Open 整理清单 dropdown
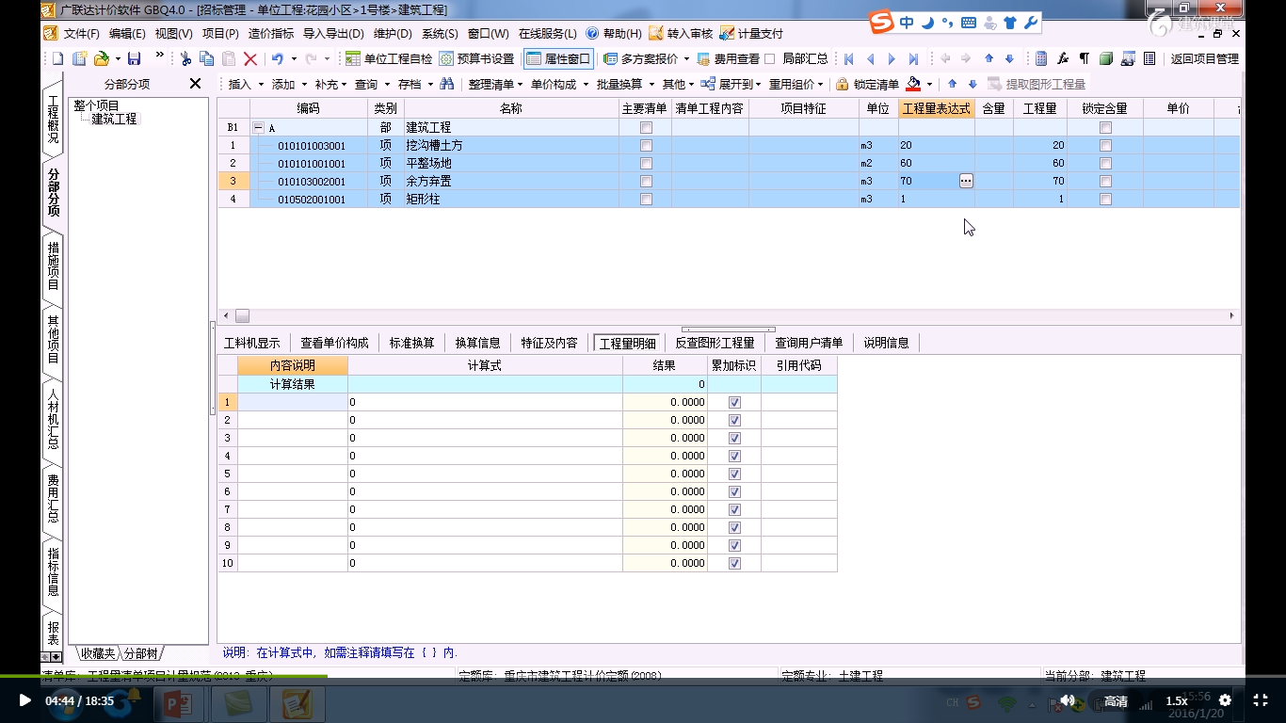This screenshot has height=723, width=1286. [496, 84]
